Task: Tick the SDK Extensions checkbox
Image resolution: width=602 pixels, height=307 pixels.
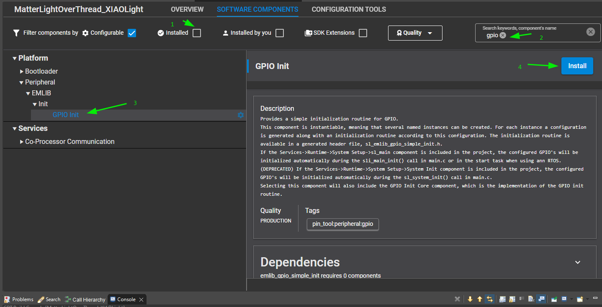Action: (363, 33)
